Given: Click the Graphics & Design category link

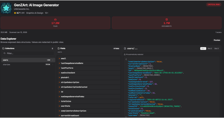Looking at the screenshot, I should [35, 13].
